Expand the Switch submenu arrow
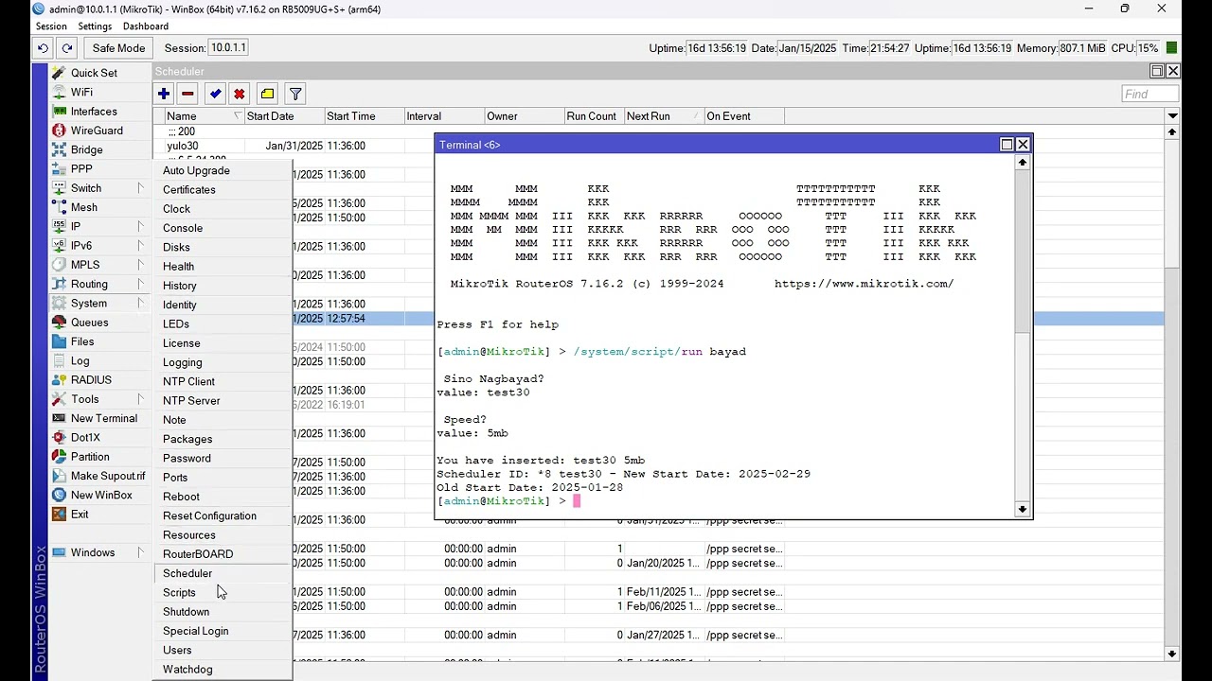Viewport: 1212px width, 681px height. click(x=140, y=188)
